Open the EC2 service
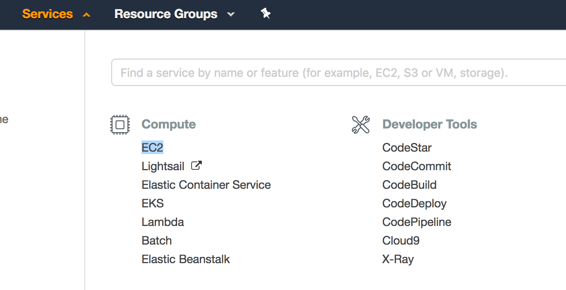Image resolution: width=566 pixels, height=290 pixels. [152, 147]
